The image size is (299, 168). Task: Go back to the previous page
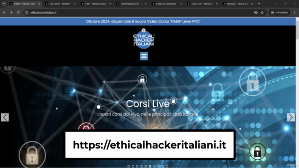pos(4,13)
